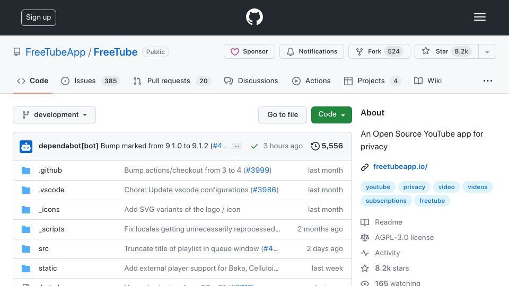This screenshot has width=509, height=286.
Task: Open the freetubeapp.io website link
Action: click(x=400, y=167)
